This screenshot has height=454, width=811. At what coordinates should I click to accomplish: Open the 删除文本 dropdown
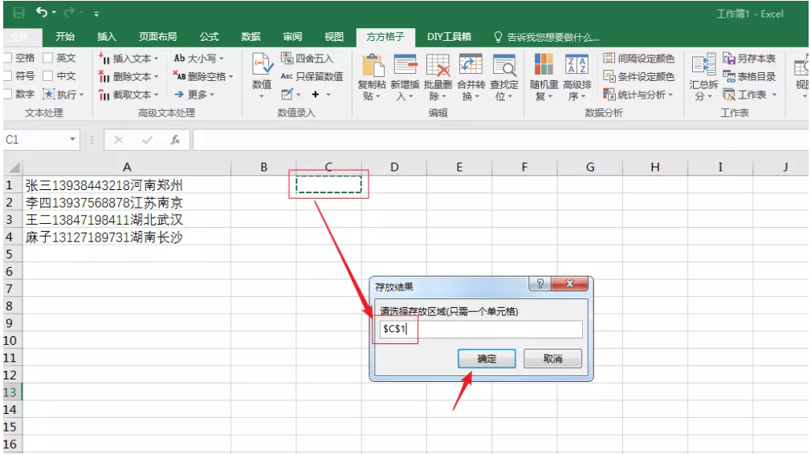click(128, 76)
